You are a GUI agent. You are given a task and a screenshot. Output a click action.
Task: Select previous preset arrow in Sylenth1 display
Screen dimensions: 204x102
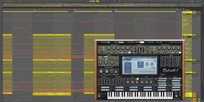tap(154, 58)
